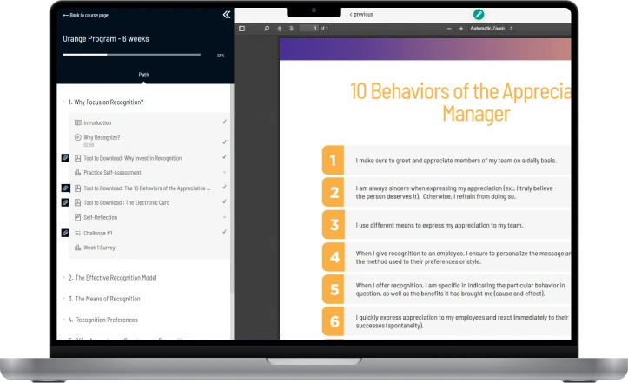The height and width of the screenshot is (383, 628).
Task: Go to the previous PDF page arrow
Action: pos(279,29)
